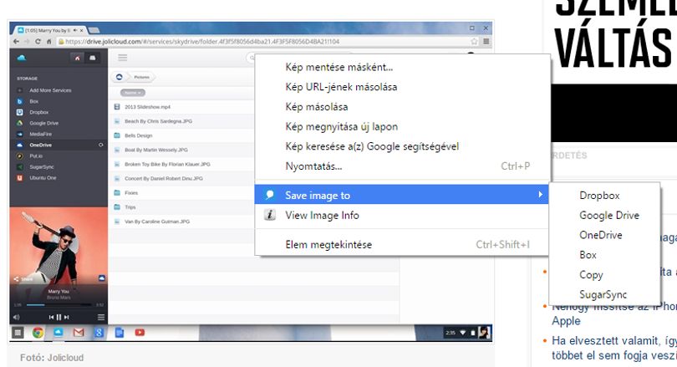677x367 pixels.
Task: Click the Jolicloud cloud logo icon
Action: point(22,58)
